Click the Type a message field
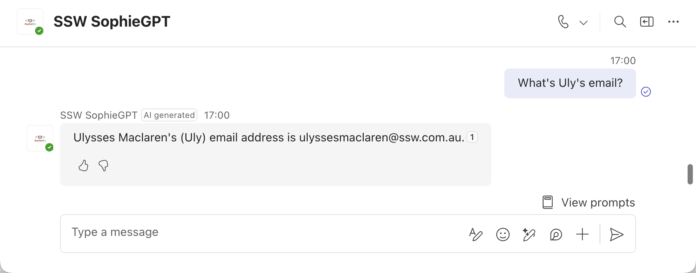 coord(245,232)
